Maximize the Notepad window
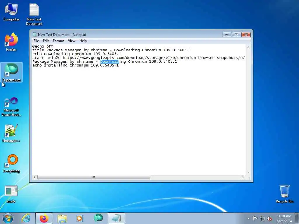 coord(236,35)
